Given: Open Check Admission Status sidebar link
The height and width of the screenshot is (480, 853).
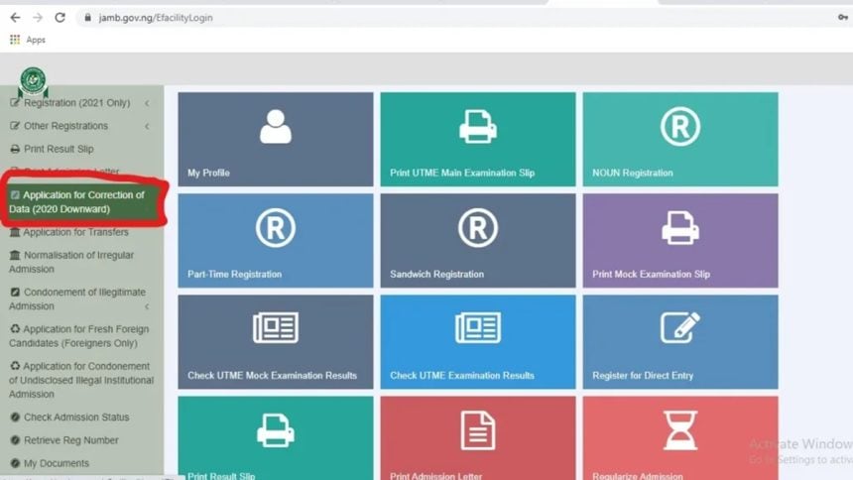Looking at the screenshot, I should coord(75,418).
